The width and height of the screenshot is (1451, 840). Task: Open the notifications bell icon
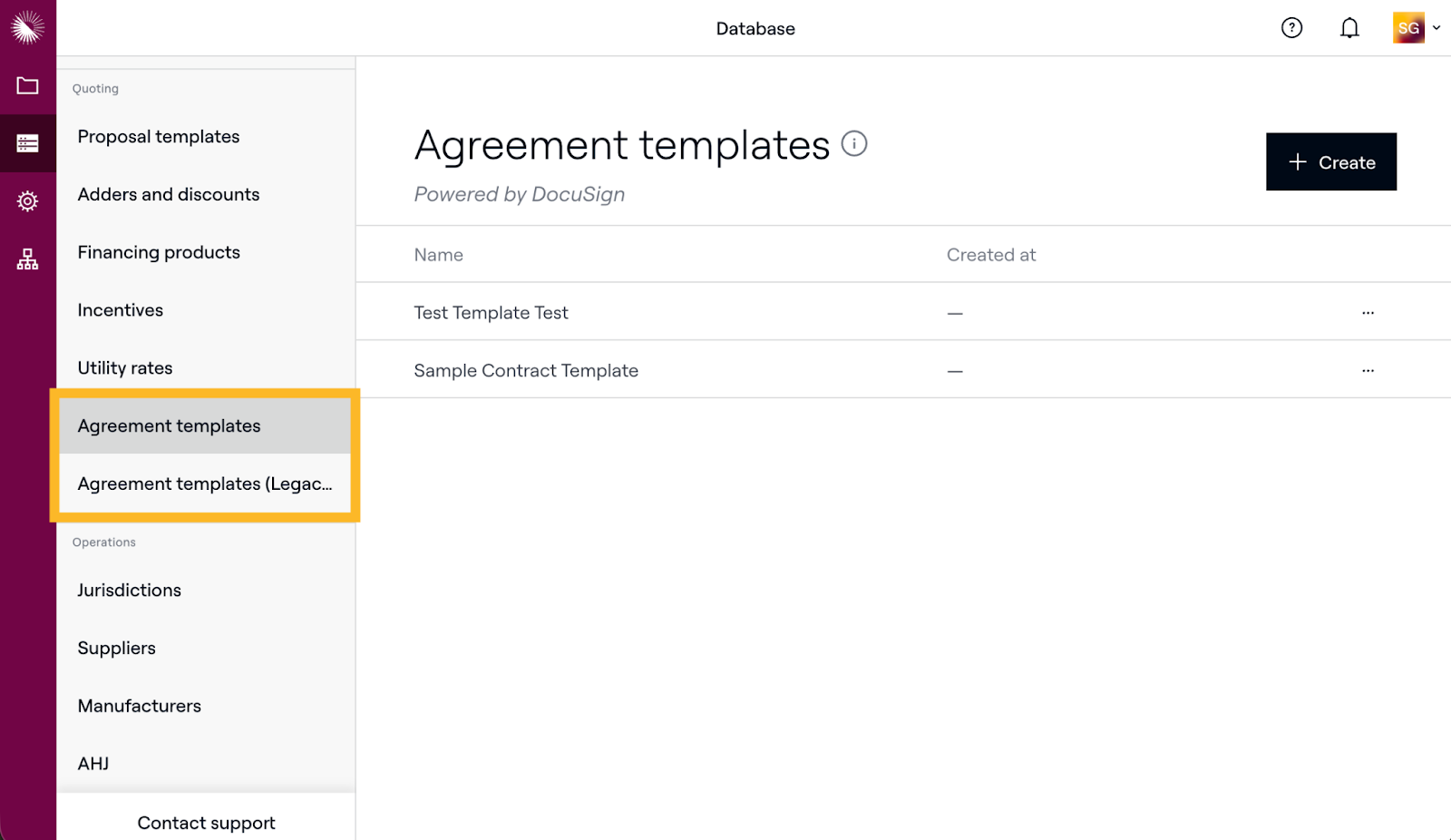click(1349, 28)
